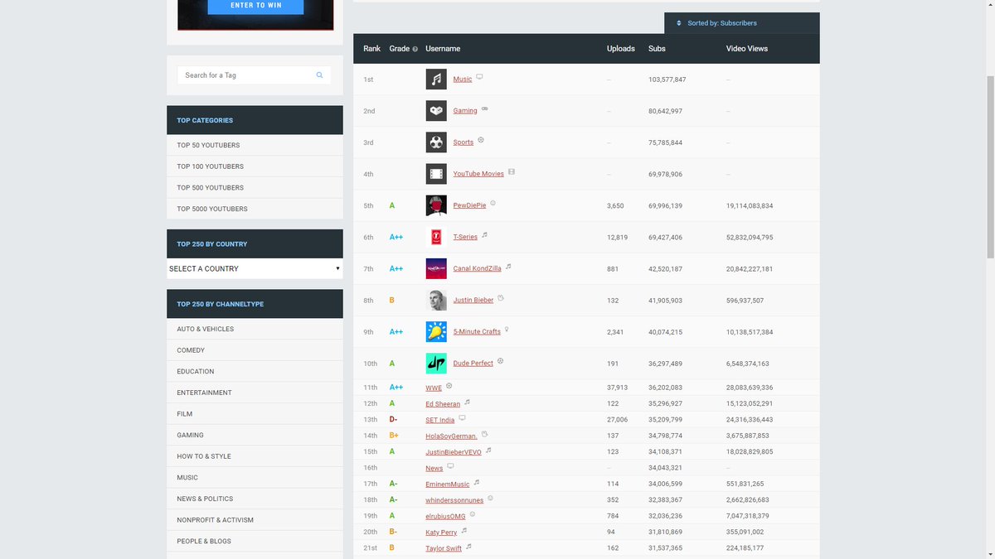
Task: Click the film icon next to YouTube Movies
Action: point(512,172)
